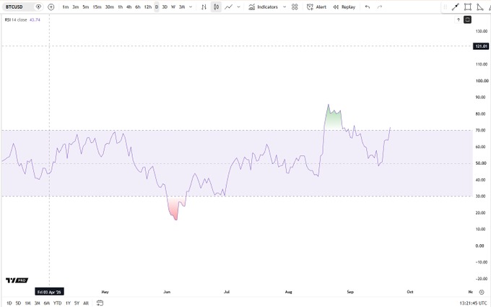
Task: Set range to 6M
Action: (47, 303)
